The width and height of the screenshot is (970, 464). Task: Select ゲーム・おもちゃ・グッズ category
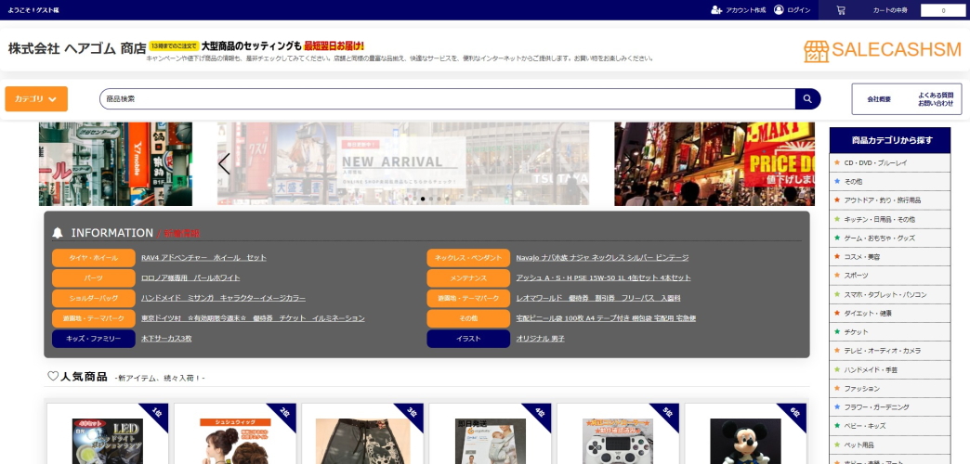coord(879,238)
